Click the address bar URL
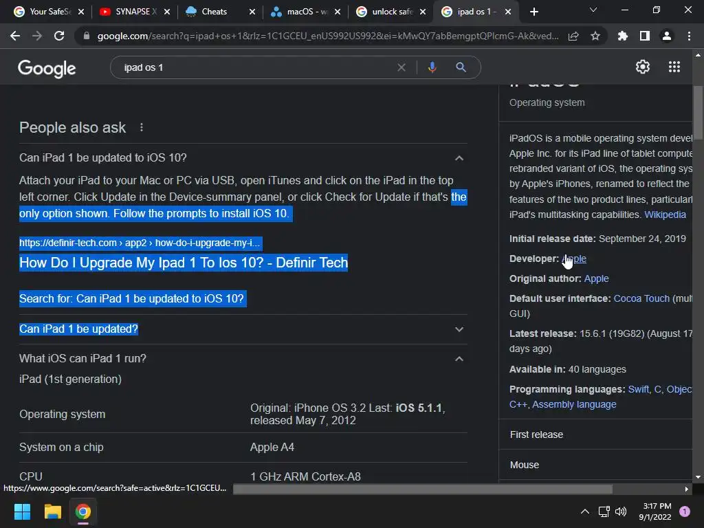Image resolution: width=704 pixels, height=528 pixels. [x=328, y=36]
